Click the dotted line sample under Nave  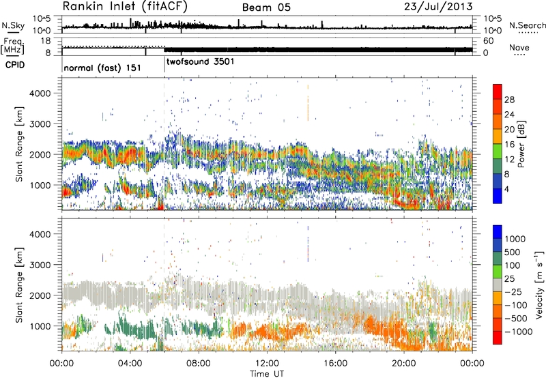point(519,55)
